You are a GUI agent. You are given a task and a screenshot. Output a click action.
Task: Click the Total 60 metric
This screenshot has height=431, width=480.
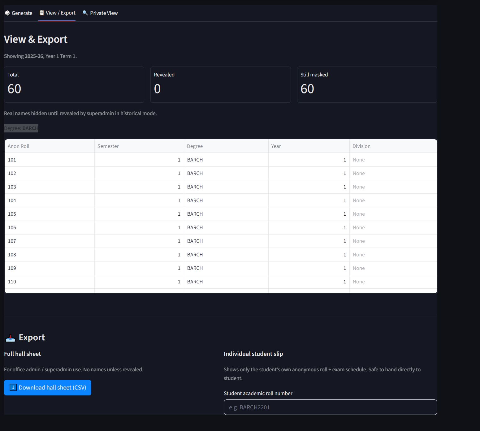(x=74, y=84)
